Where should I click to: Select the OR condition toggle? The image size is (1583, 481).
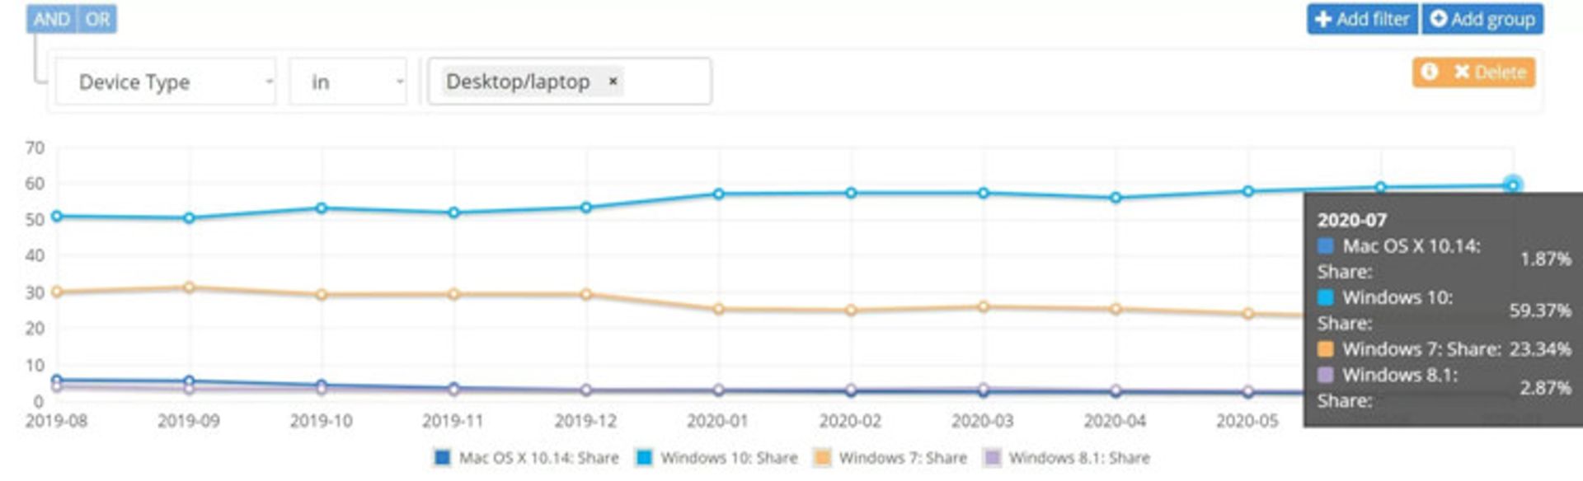pyautogui.click(x=97, y=19)
